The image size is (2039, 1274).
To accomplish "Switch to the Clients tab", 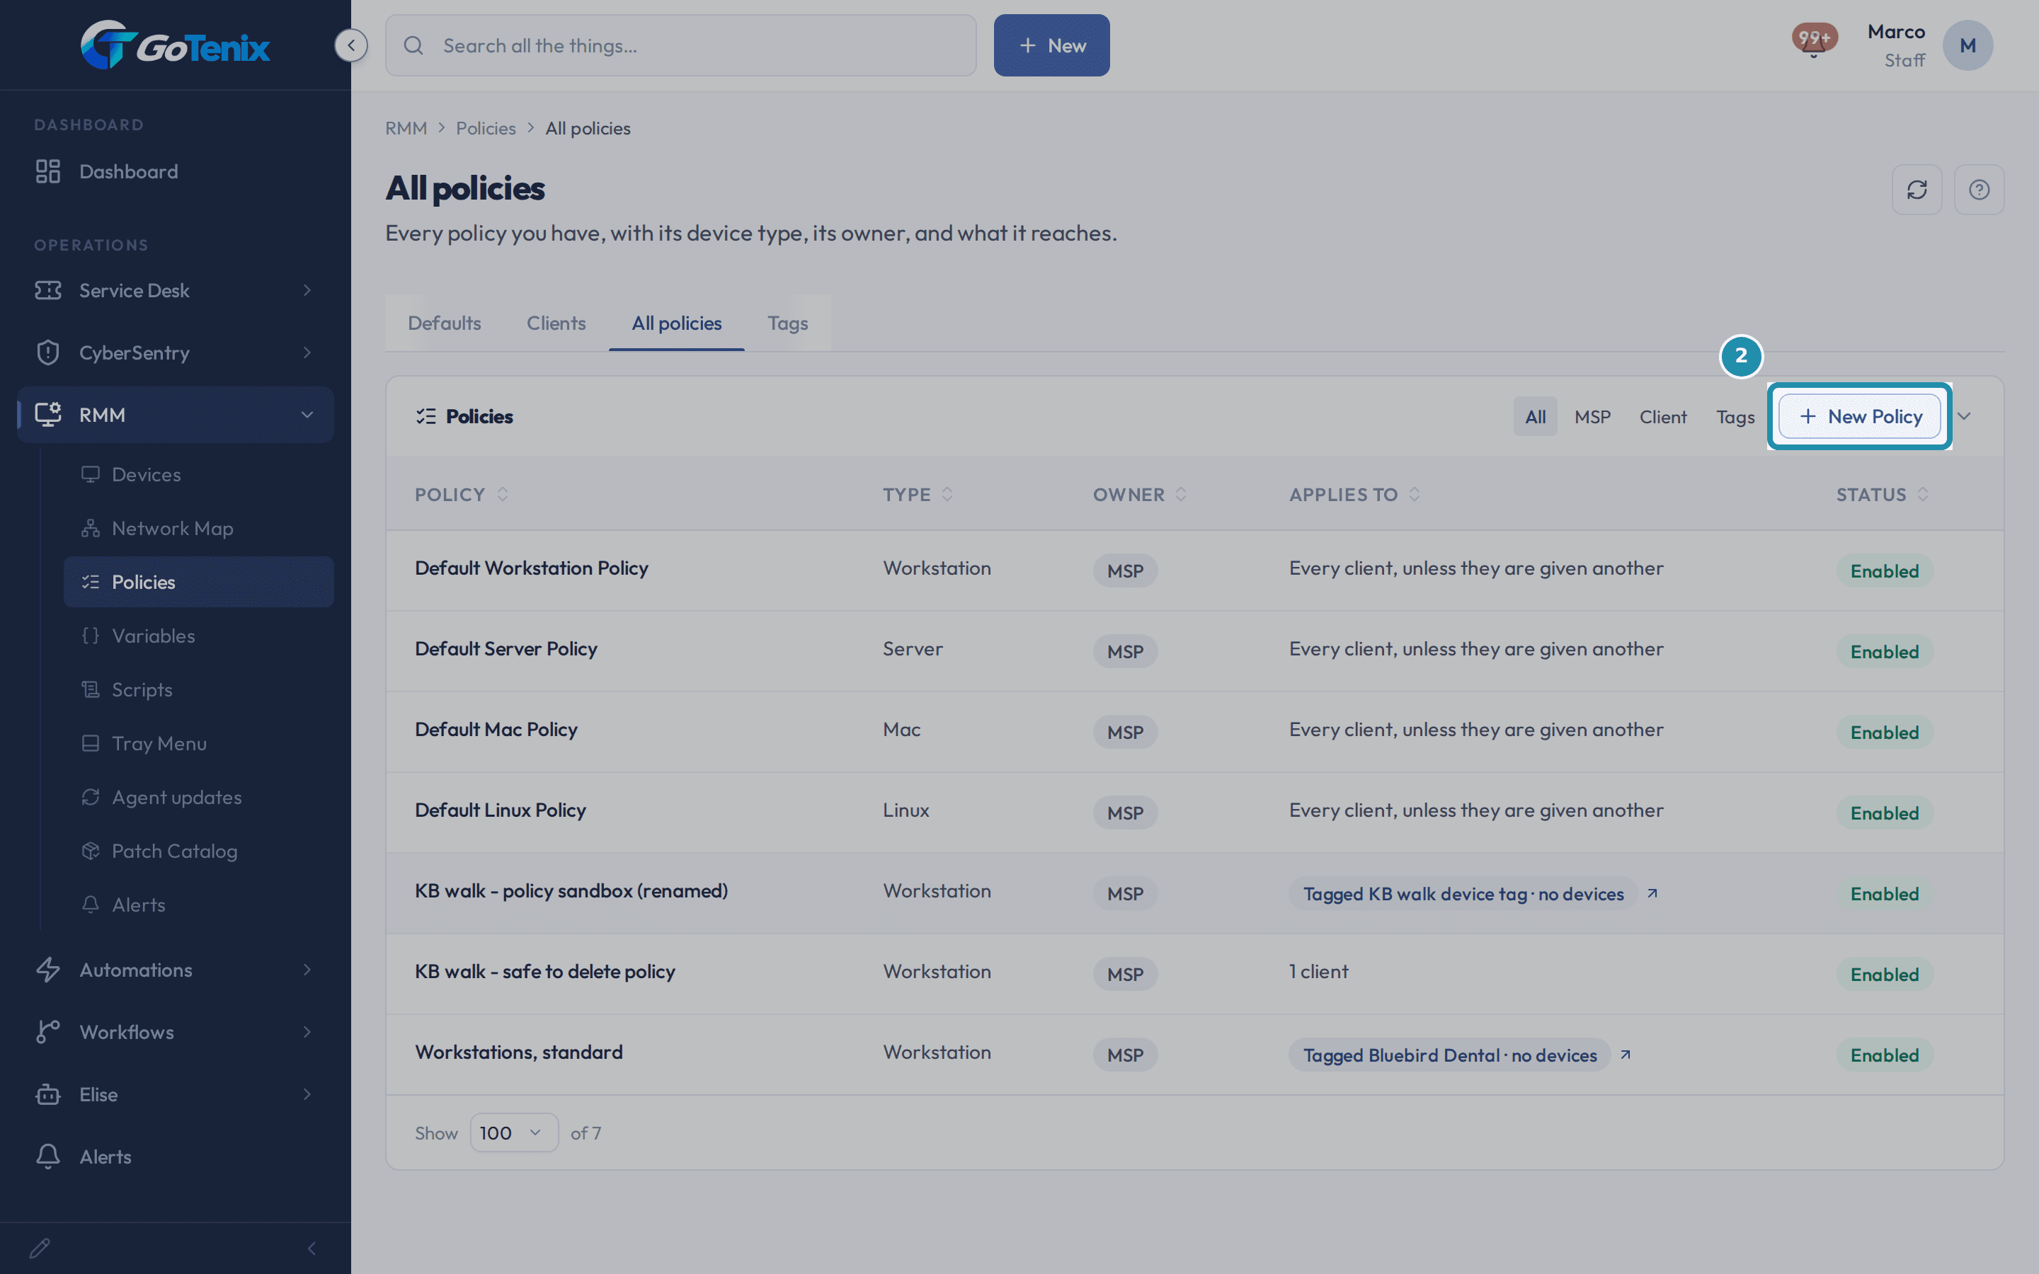I will pyautogui.click(x=556, y=323).
